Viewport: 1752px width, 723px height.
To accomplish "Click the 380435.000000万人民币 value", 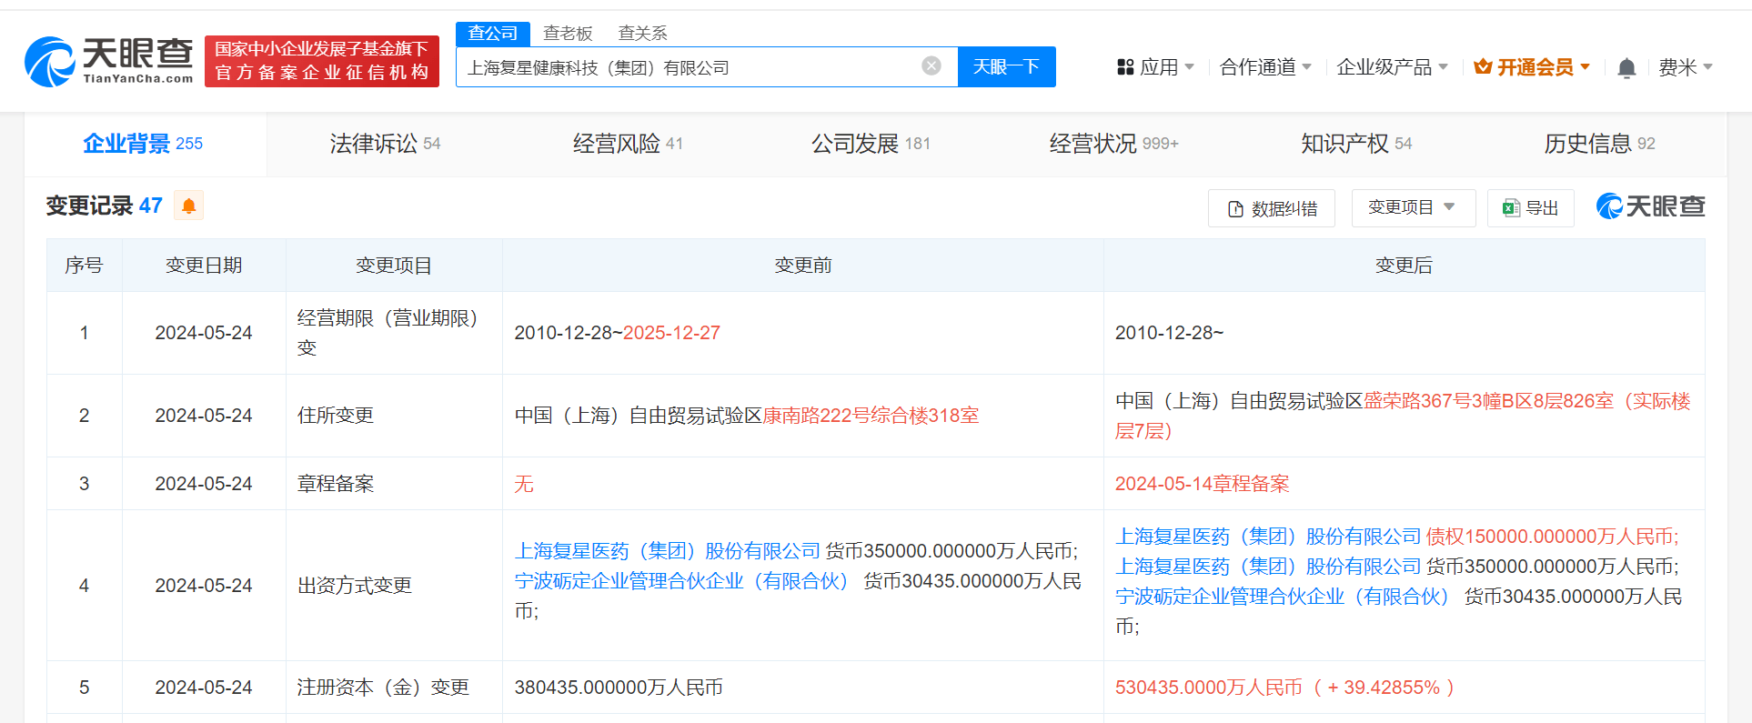I will [619, 688].
